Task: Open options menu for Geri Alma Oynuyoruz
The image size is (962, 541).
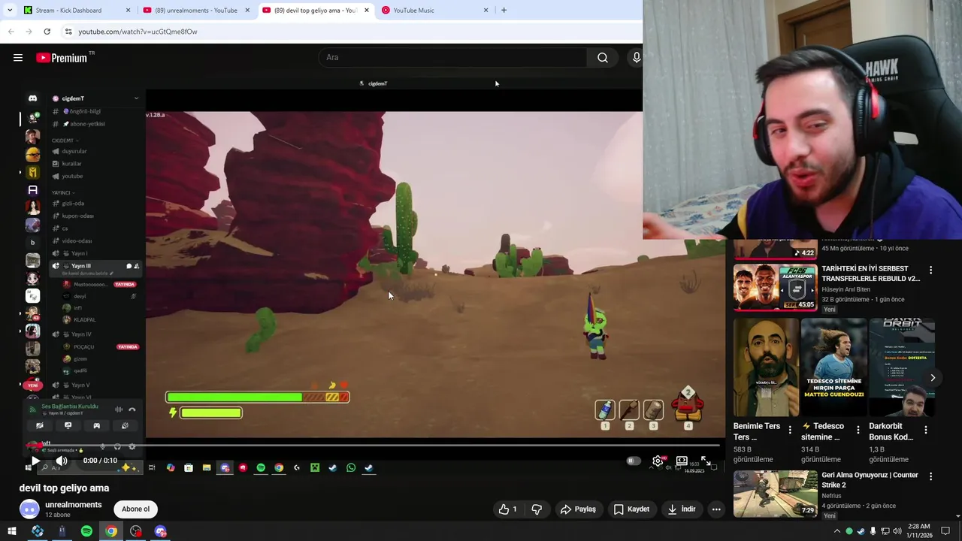Action: tap(930, 476)
